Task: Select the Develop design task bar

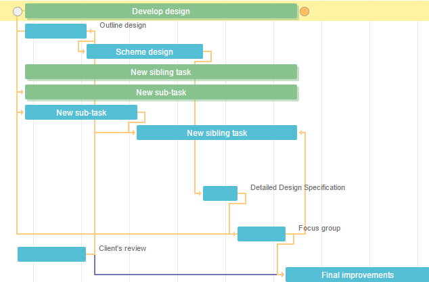Action: pos(161,11)
